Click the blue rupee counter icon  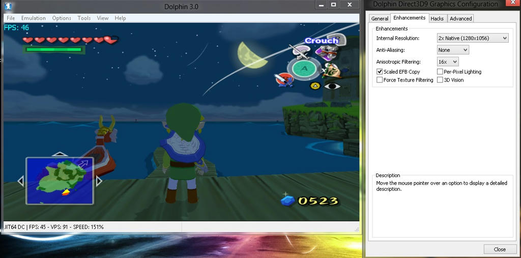pos(287,200)
